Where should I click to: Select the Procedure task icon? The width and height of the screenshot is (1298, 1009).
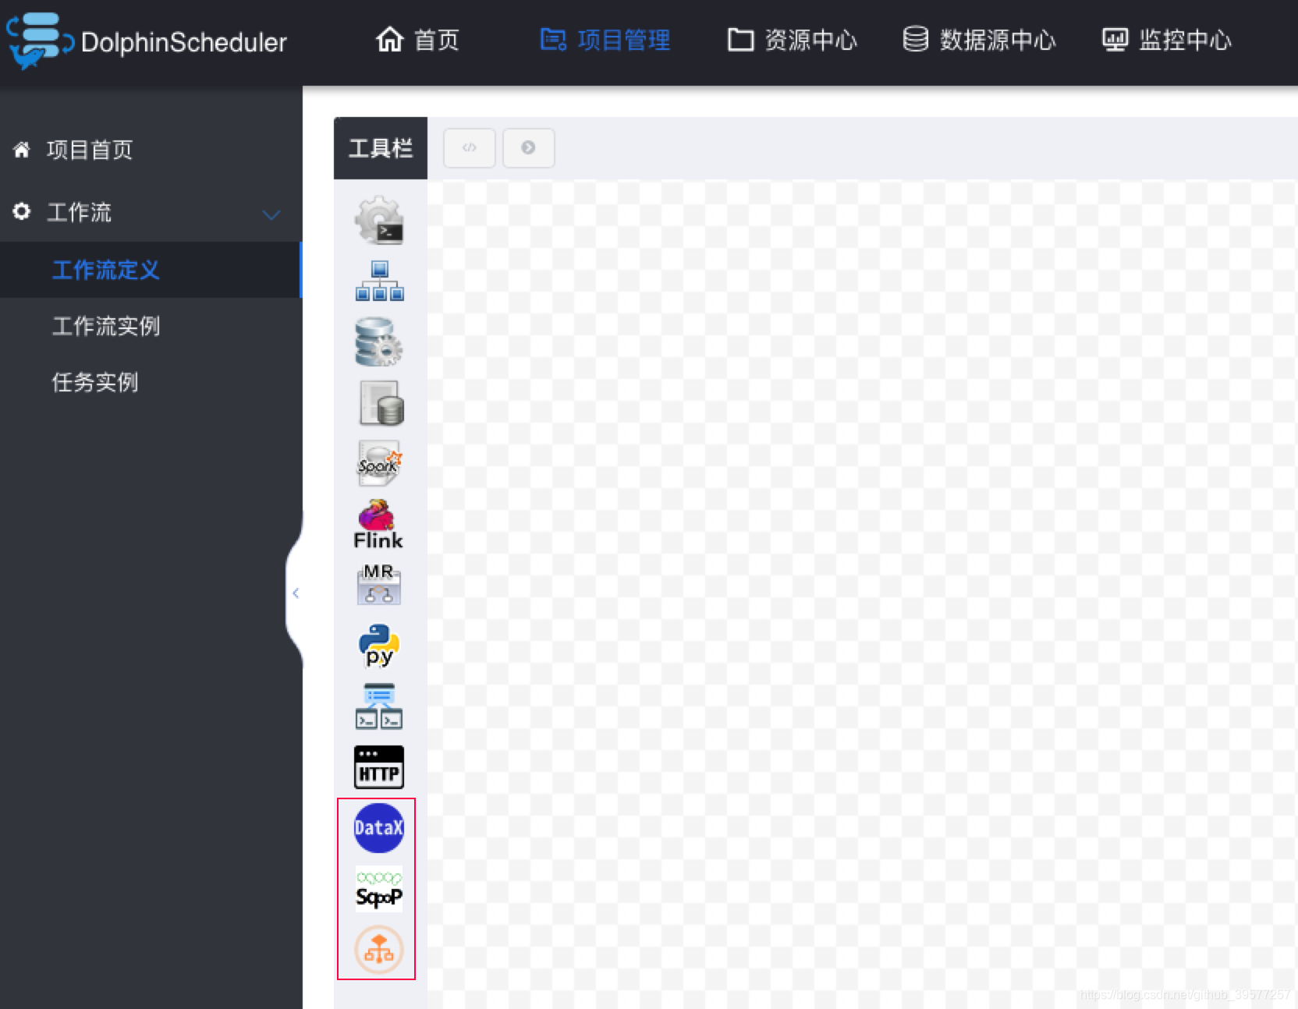(x=378, y=341)
